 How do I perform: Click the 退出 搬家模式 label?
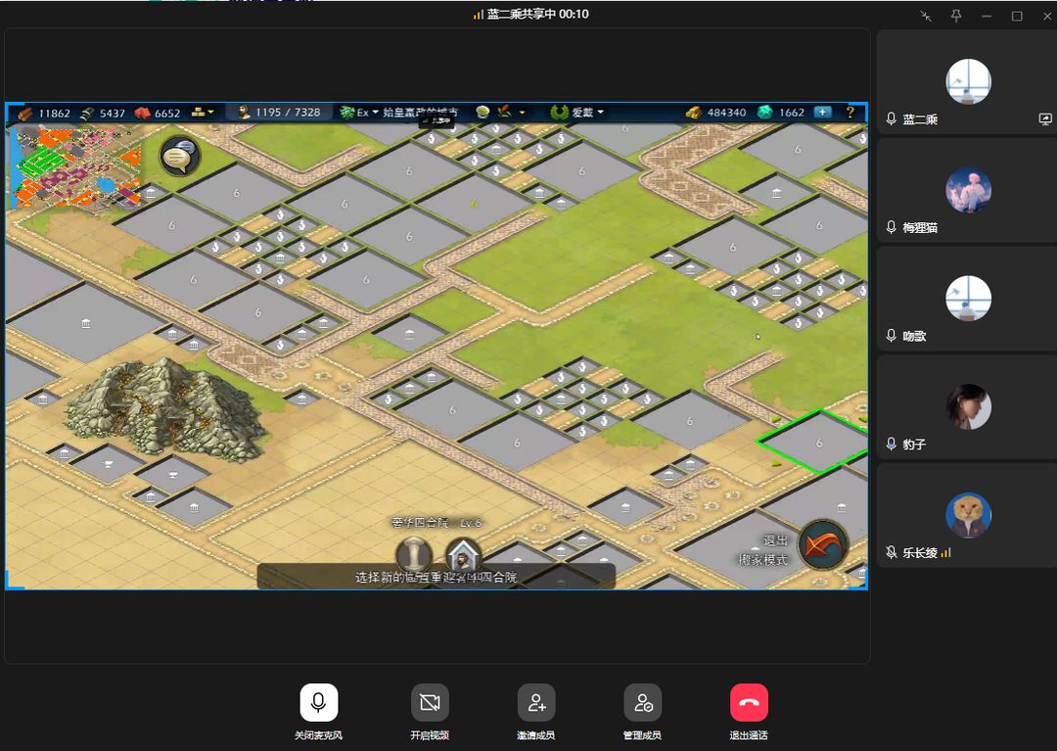[763, 550]
